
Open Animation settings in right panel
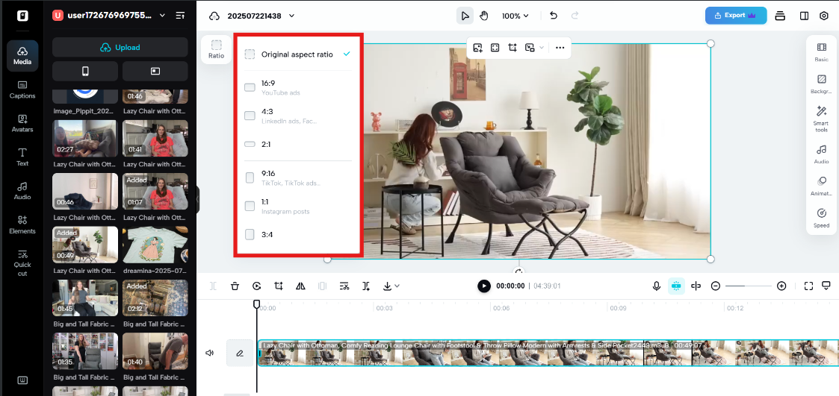[821, 186]
